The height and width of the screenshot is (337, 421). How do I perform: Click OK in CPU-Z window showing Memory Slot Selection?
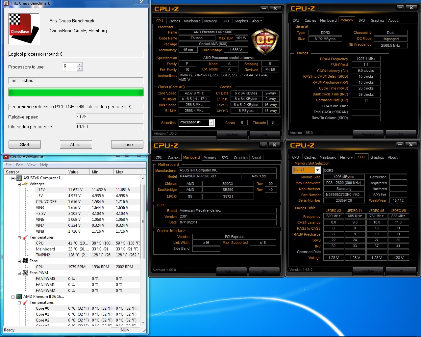pos(401,271)
